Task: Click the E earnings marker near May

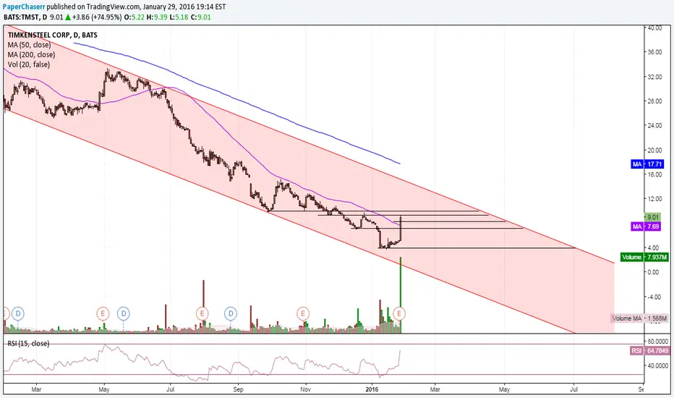Action: point(102,313)
